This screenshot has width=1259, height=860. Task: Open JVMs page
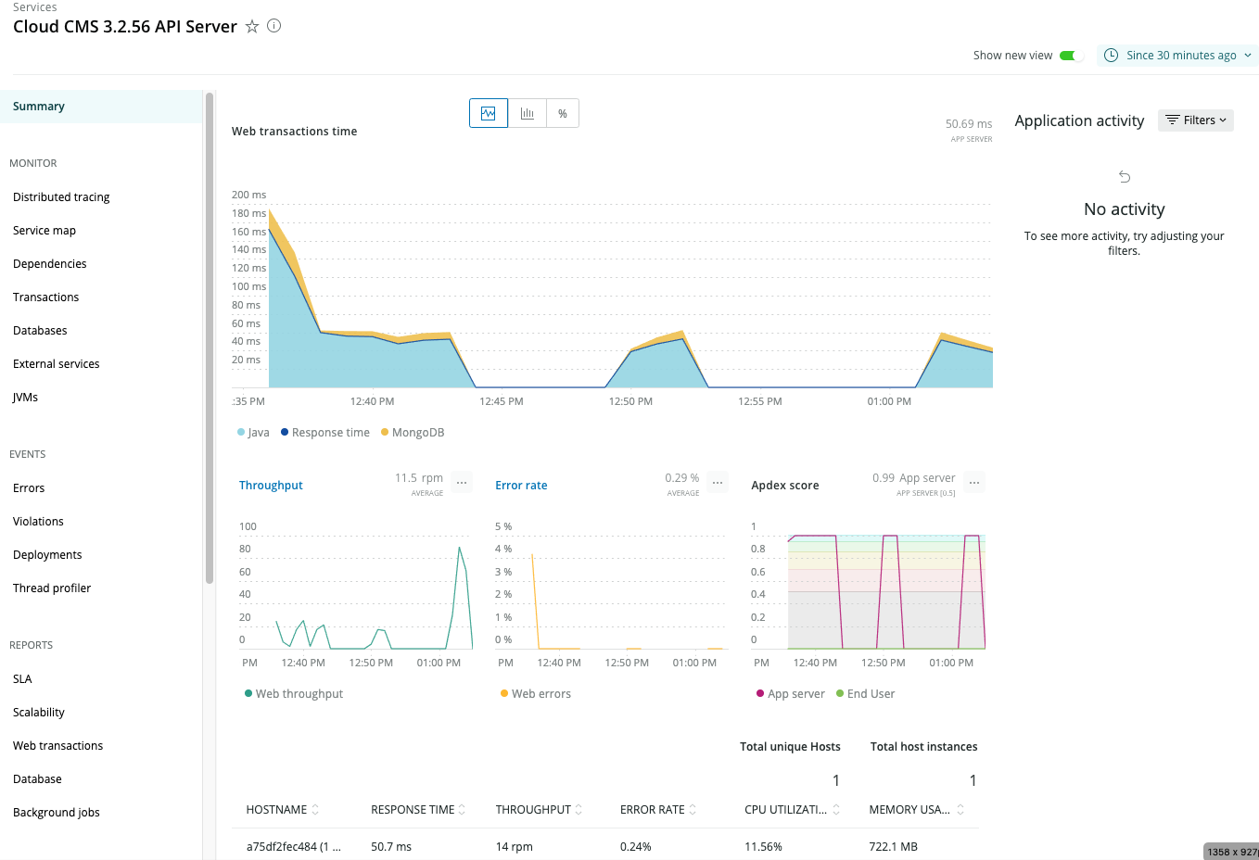(x=25, y=398)
